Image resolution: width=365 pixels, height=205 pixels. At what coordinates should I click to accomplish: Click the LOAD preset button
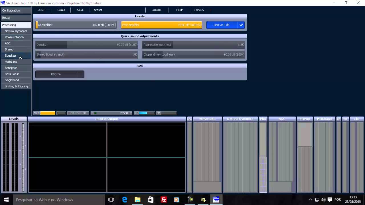coord(61,10)
